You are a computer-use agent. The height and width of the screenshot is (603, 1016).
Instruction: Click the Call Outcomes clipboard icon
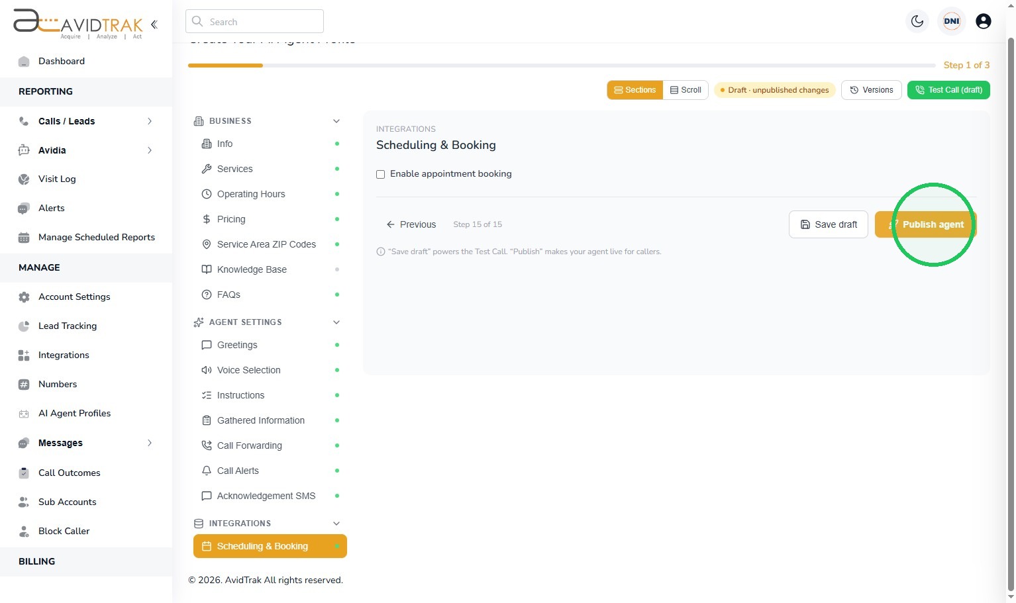pyautogui.click(x=24, y=473)
